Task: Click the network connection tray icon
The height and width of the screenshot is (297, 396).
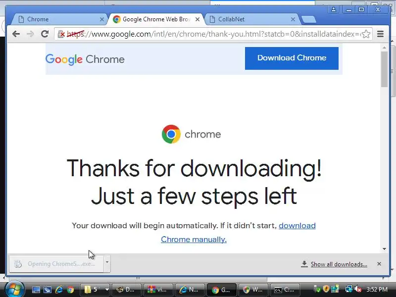Action: [349, 289]
